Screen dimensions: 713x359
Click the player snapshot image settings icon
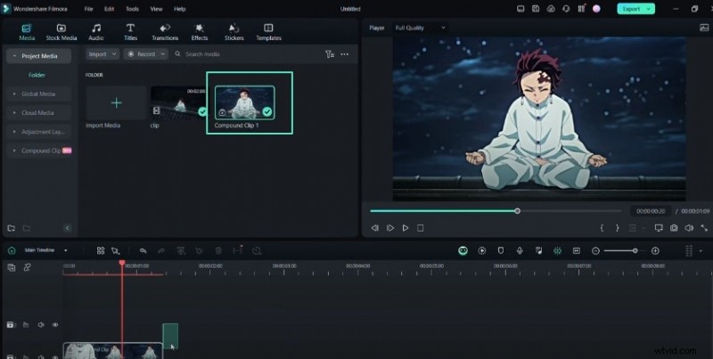pyautogui.click(x=704, y=28)
